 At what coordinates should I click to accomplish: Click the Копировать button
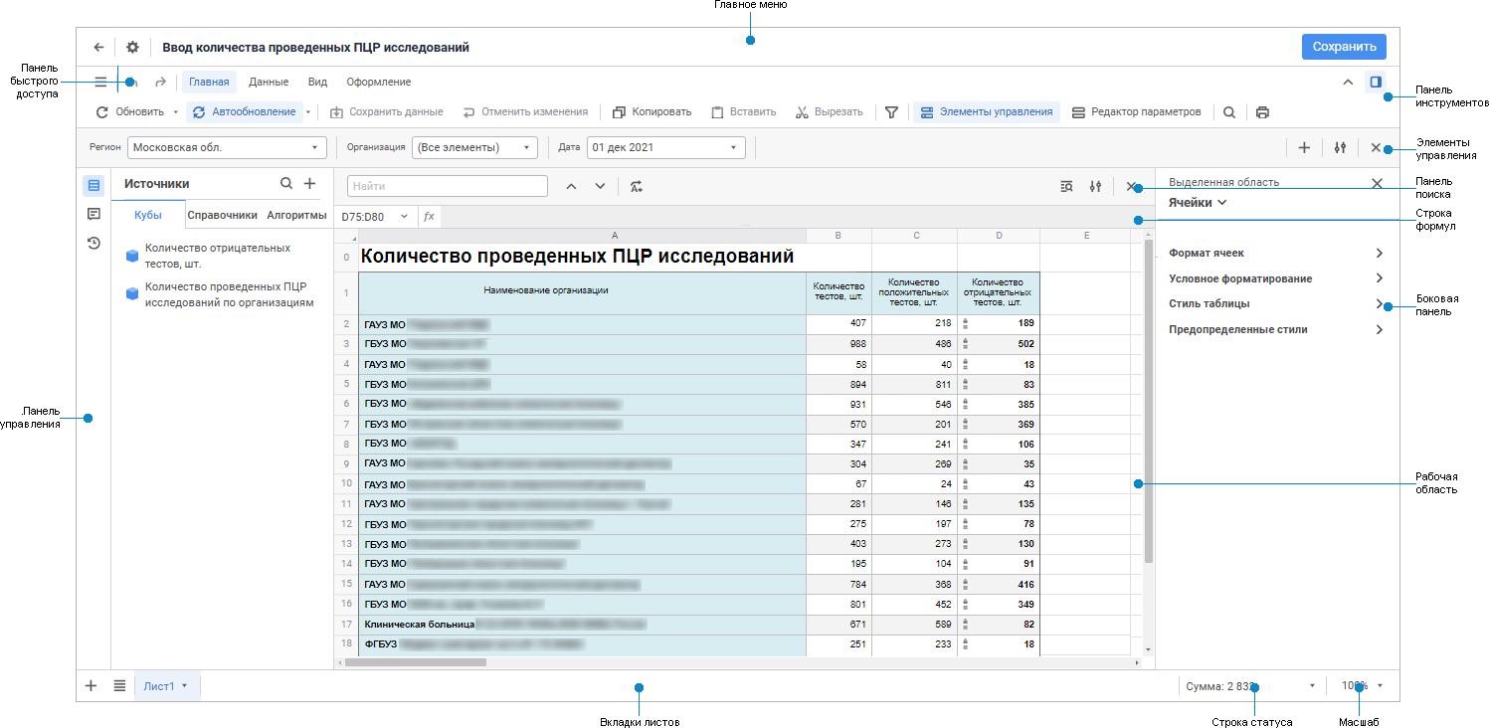pos(651,112)
